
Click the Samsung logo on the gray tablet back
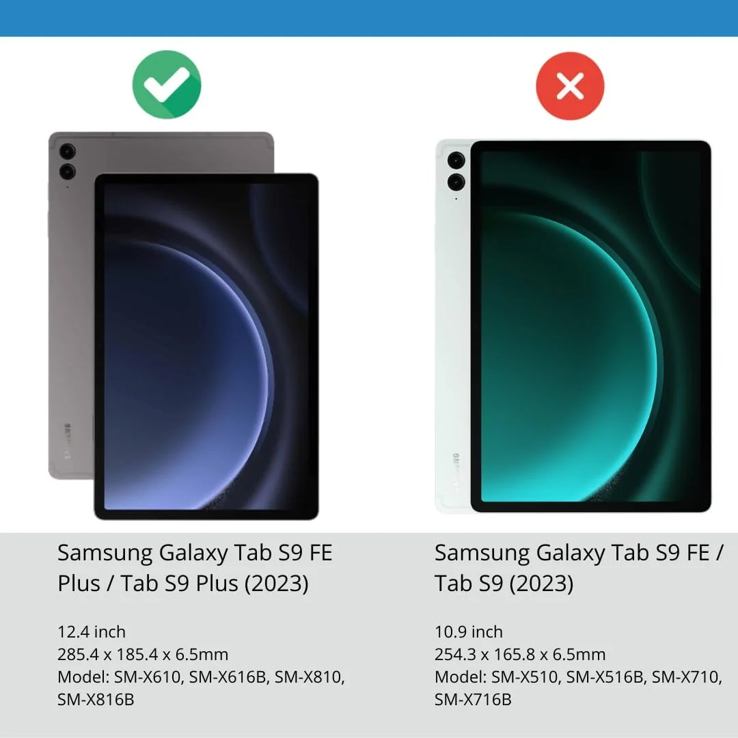coord(67,441)
